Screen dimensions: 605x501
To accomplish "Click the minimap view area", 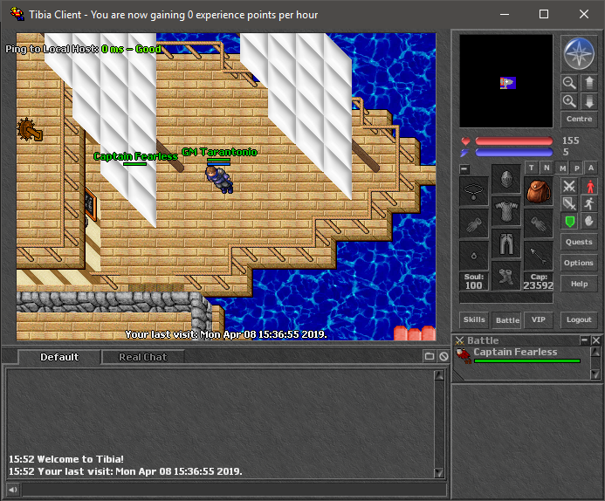I will [x=505, y=81].
